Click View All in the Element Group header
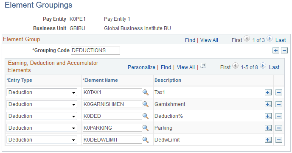 [x=209, y=40]
